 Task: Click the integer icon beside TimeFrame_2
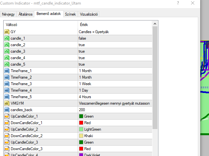[x=7, y=77]
